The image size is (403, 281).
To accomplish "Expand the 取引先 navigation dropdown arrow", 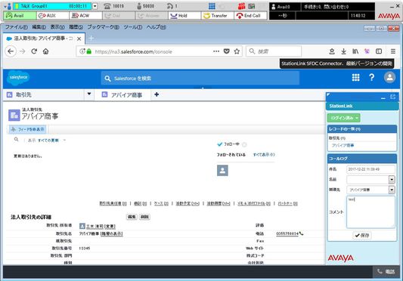I will pos(89,94).
